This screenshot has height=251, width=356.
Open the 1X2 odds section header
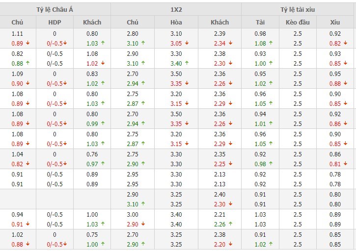(x=176, y=9)
